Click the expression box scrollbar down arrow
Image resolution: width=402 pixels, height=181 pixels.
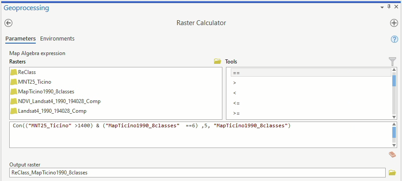pyautogui.click(x=394, y=145)
